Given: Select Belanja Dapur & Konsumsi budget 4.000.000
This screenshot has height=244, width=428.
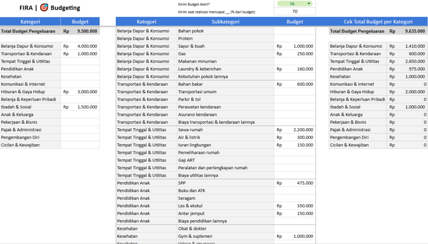Looking at the screenshot, I should 80,46.
